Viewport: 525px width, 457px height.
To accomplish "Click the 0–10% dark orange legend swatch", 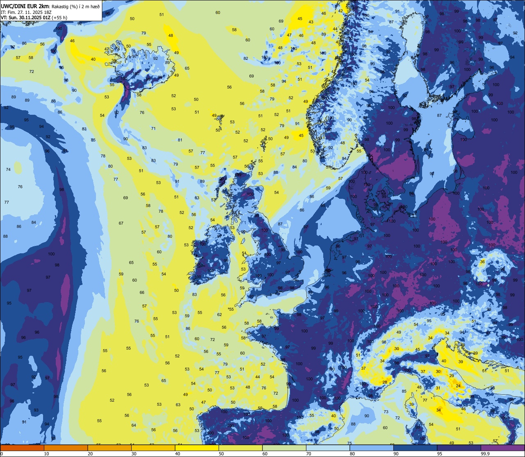I will click(x=22, y=448).
